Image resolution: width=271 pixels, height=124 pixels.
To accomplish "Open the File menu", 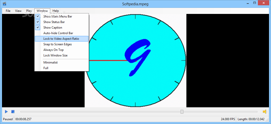I will pyautogui.click(x=8, y=11).
